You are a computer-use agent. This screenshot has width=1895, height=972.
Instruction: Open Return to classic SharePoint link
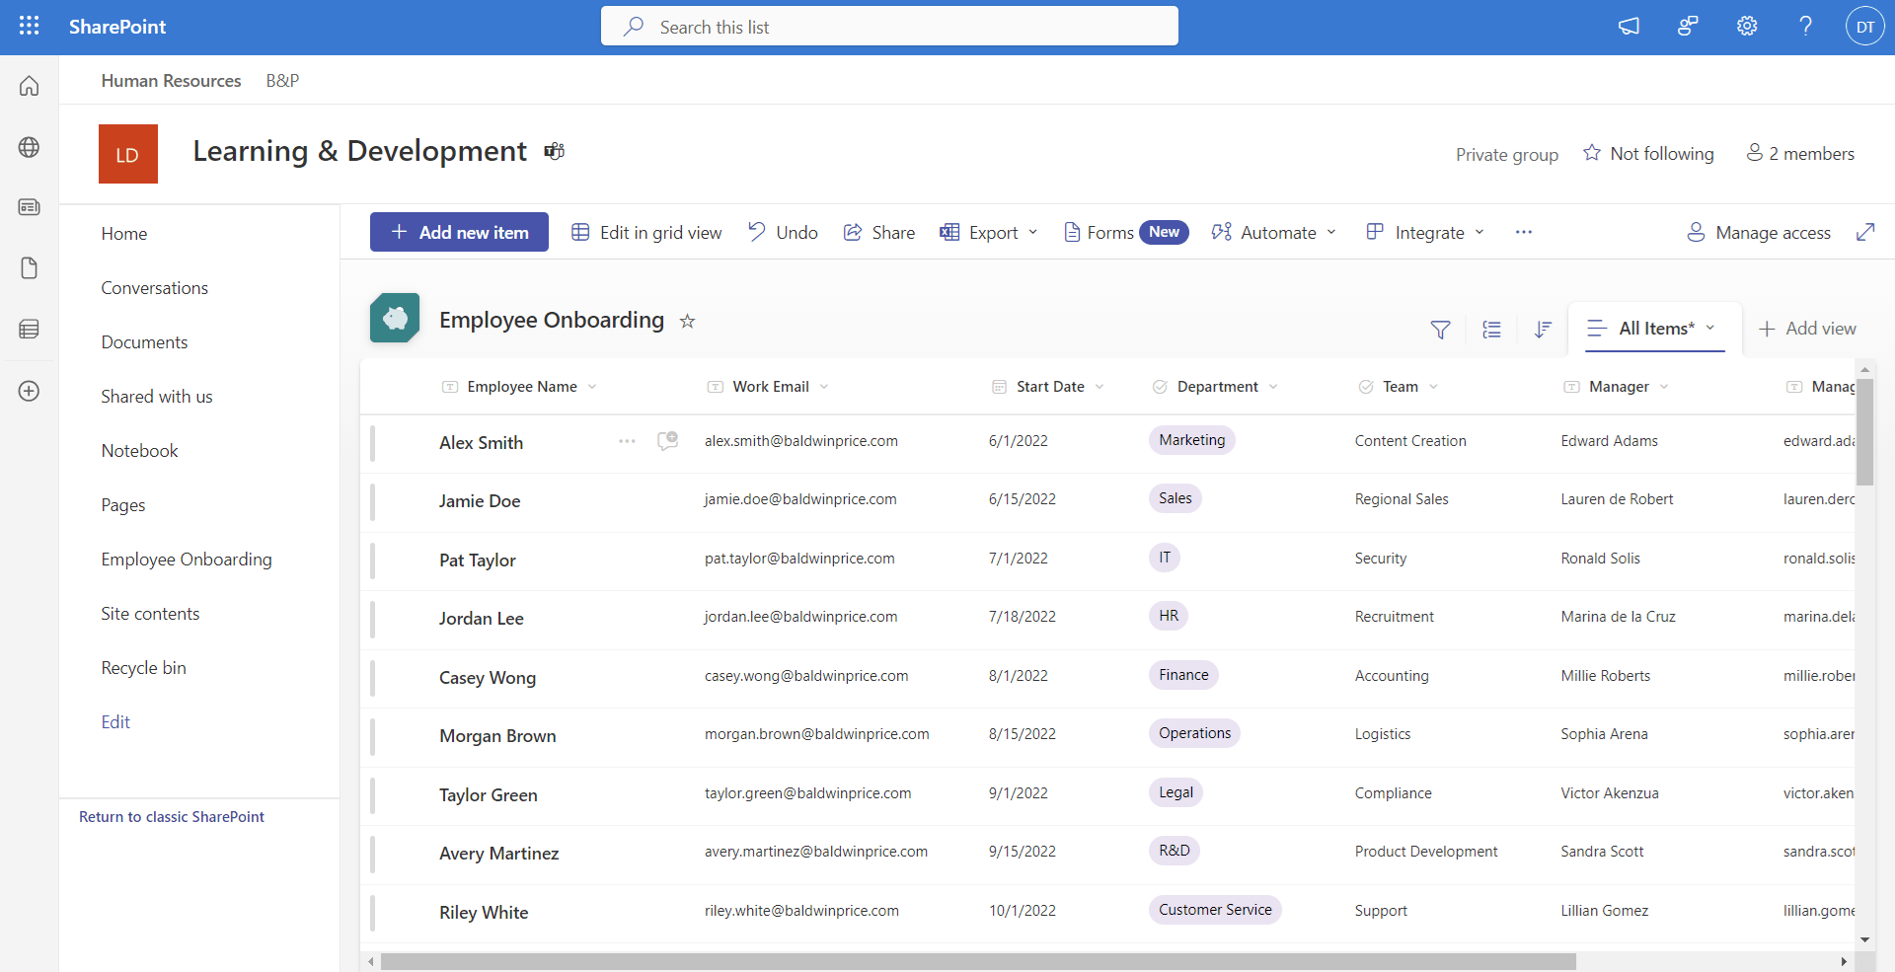pyautogui.click(x=171, y=816)
